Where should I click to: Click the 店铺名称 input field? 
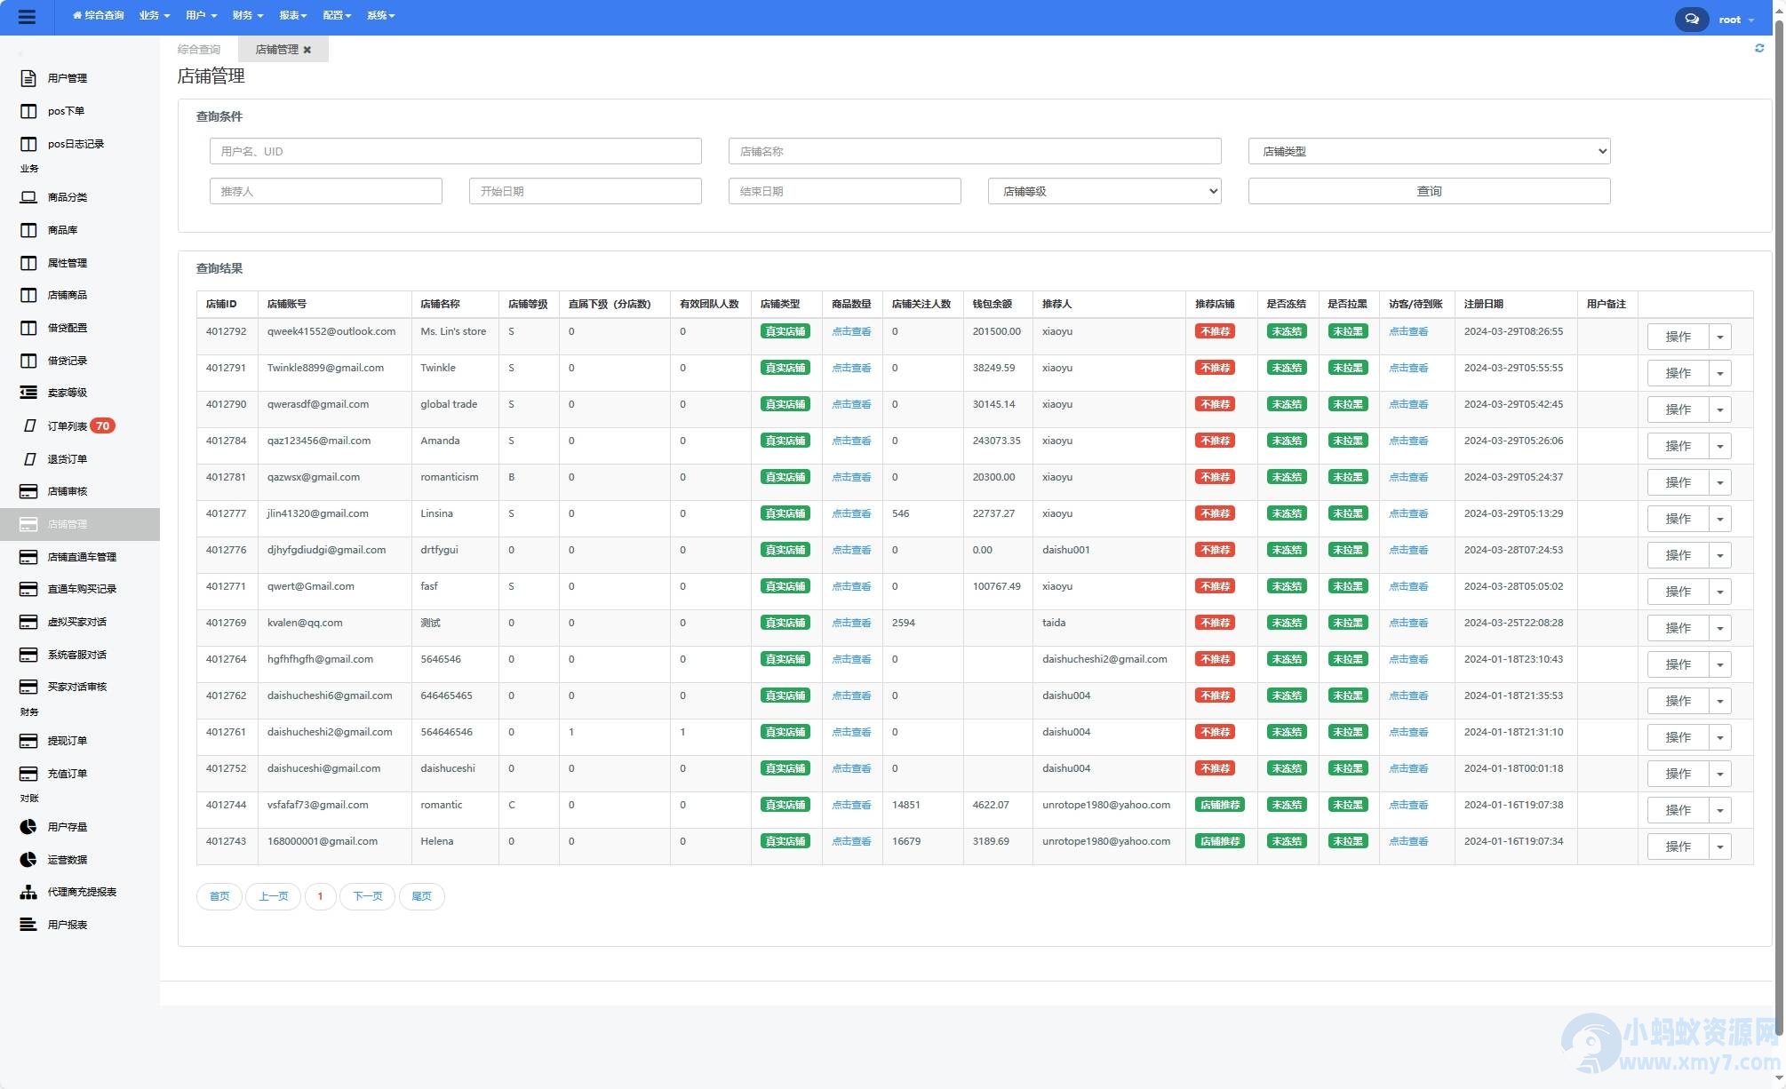click(x=975, y=151)
